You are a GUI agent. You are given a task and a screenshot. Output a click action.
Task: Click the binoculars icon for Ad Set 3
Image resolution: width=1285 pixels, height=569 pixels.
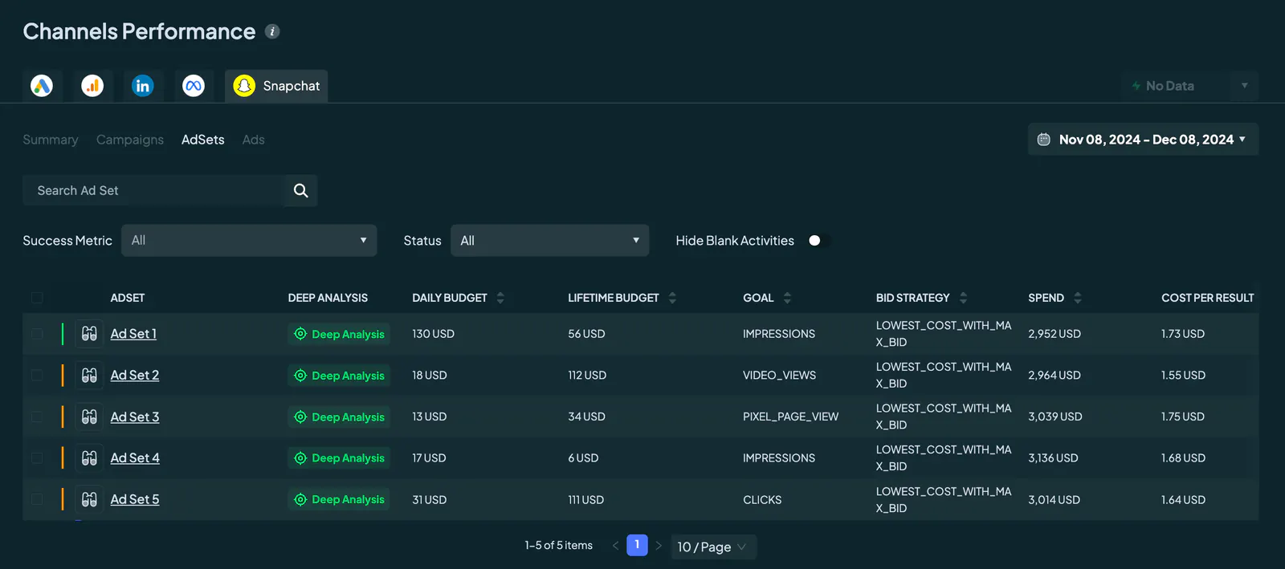[89, 417]
